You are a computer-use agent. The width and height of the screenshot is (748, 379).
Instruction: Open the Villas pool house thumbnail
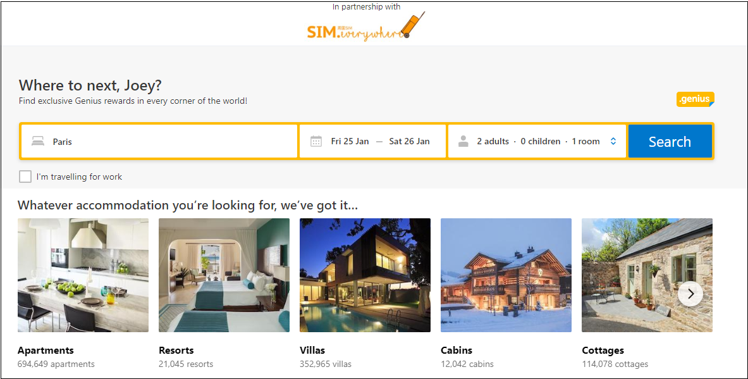365,275
